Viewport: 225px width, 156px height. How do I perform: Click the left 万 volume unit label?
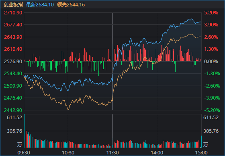click(x=20, y=144)
